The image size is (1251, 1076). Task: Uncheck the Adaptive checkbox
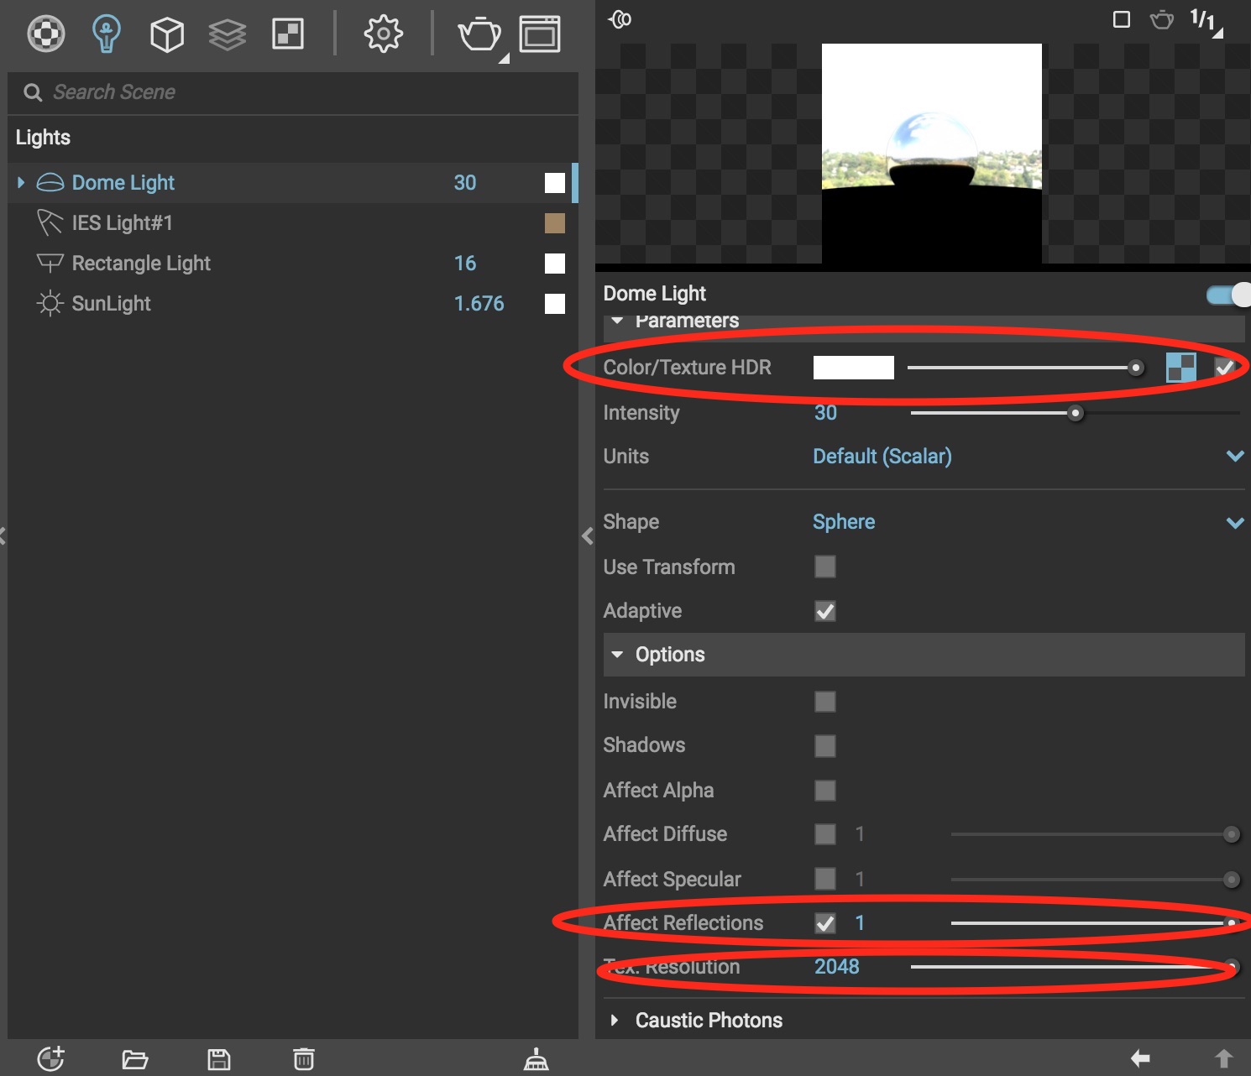click(x=824, y=611)
